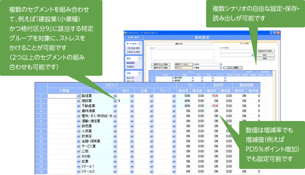Open the 一覧・新規・更新 sidebar link

pos(131,48)
